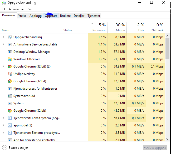Screen dimensions: 171x154
Task: Sort by the Disk column header
Action: tap(136, 28)
